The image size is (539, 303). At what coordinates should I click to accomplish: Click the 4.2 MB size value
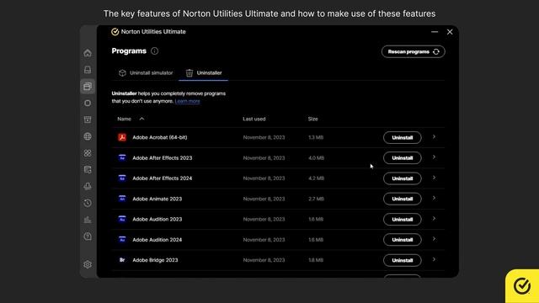tap(317, 178)
